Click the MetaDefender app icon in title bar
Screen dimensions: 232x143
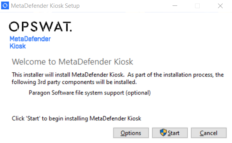coord(5,5)
